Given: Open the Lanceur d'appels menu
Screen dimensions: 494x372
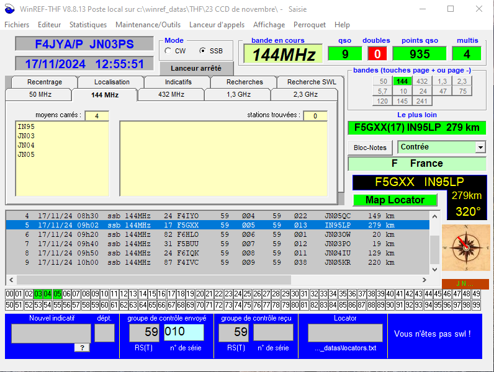Looking at the screenshot, I should (217, 25).
